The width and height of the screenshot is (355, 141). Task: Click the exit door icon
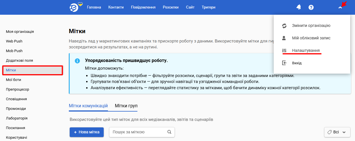tap(284, 63)
